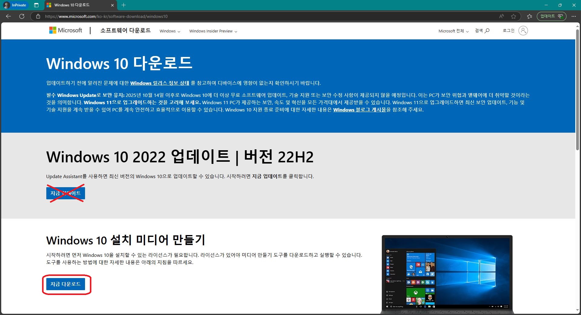
Task: Click the Windows 10 laptop image
Action: coord(447,274)
